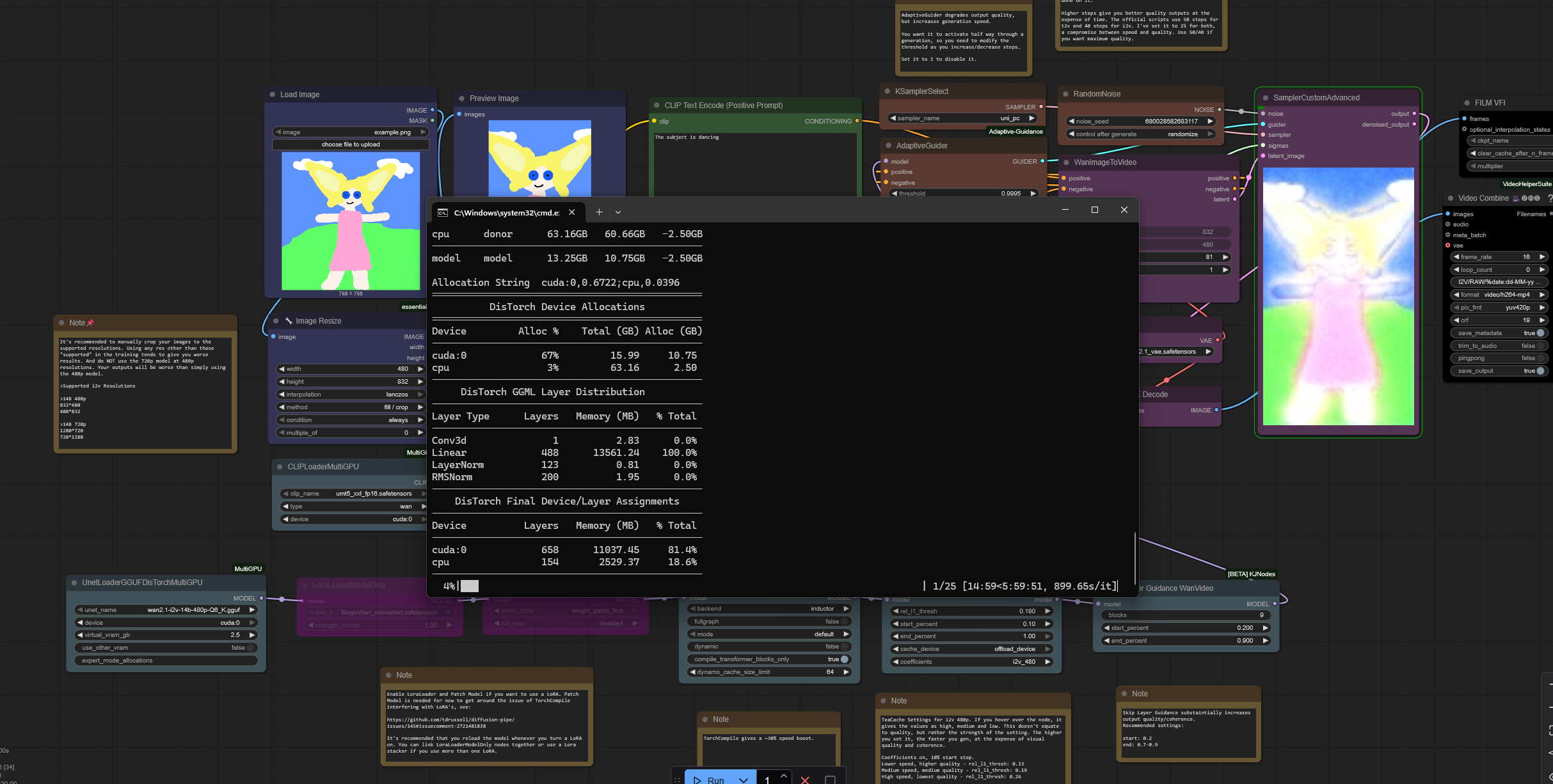Toggle pingpong in Video Combine
This screenshot has height=784, width=1553.
(x=1499, y=358)
